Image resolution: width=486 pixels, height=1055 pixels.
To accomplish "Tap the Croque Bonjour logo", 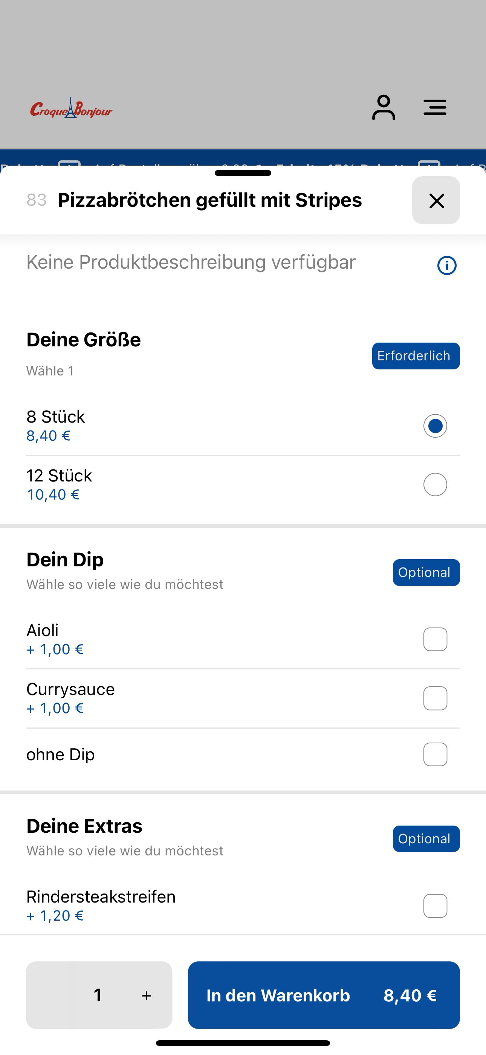I will pyautogui.click(x=71, y=108).
